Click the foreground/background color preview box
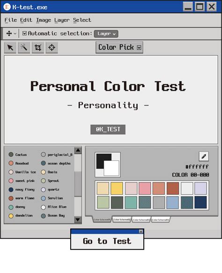Viewport: 222px width, 273px height. [x=108, y=165]
